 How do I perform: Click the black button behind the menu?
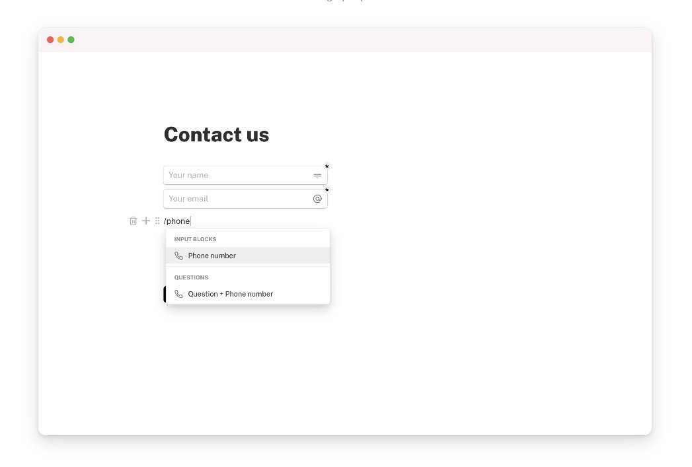click(165, 294)
